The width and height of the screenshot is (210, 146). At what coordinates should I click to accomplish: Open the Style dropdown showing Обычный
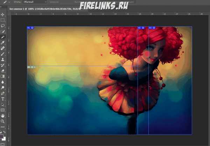click(35, 2)
